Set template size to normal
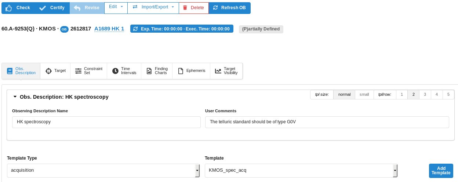 pos(344,95)
